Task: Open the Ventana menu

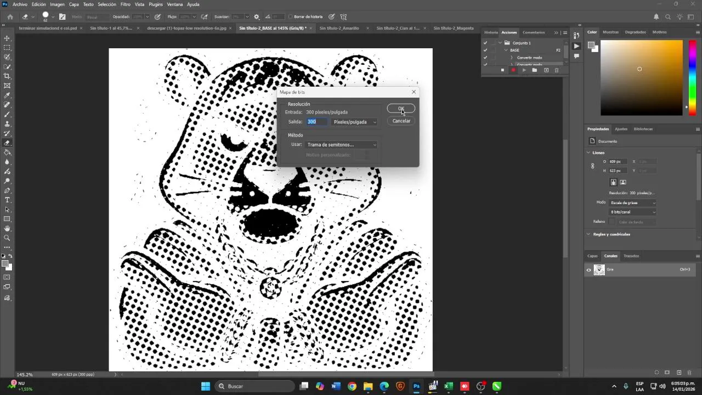Action: point(175,4)
